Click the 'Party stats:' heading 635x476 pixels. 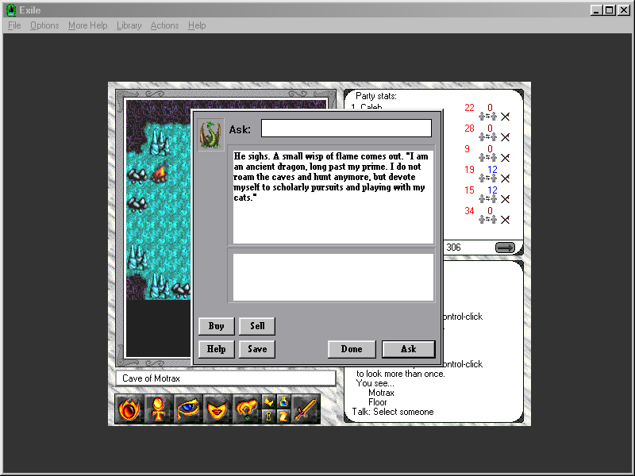(x=375, y=96)
